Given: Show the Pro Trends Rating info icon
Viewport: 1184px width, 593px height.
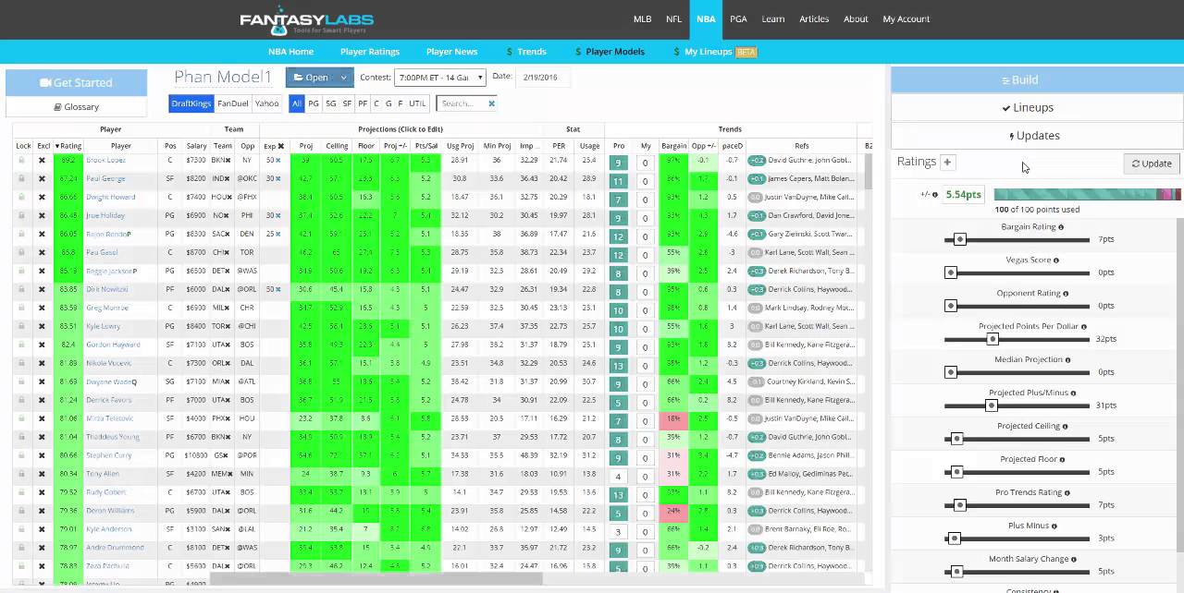Looking at the screenshot, I should [1067, 493].
